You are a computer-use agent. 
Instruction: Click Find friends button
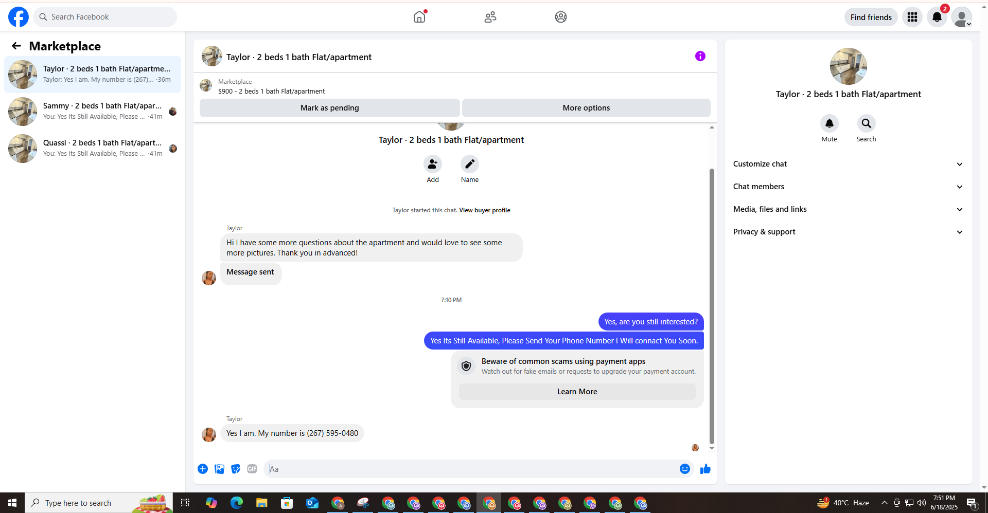871,17
